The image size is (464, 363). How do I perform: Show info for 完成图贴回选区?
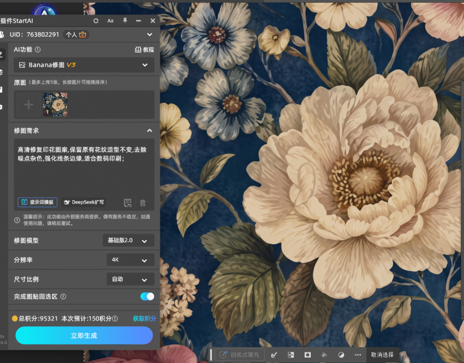[x=63, y=296]
